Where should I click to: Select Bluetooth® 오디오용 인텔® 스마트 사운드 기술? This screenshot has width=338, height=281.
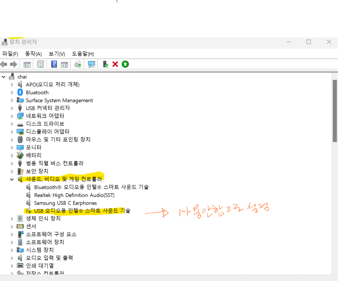91,187
